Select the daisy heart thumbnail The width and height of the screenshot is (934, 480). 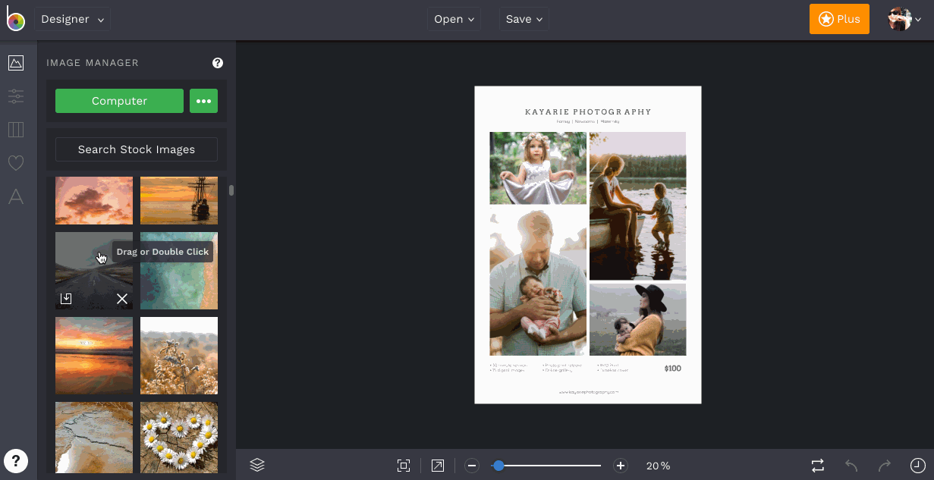pos(179,438)
